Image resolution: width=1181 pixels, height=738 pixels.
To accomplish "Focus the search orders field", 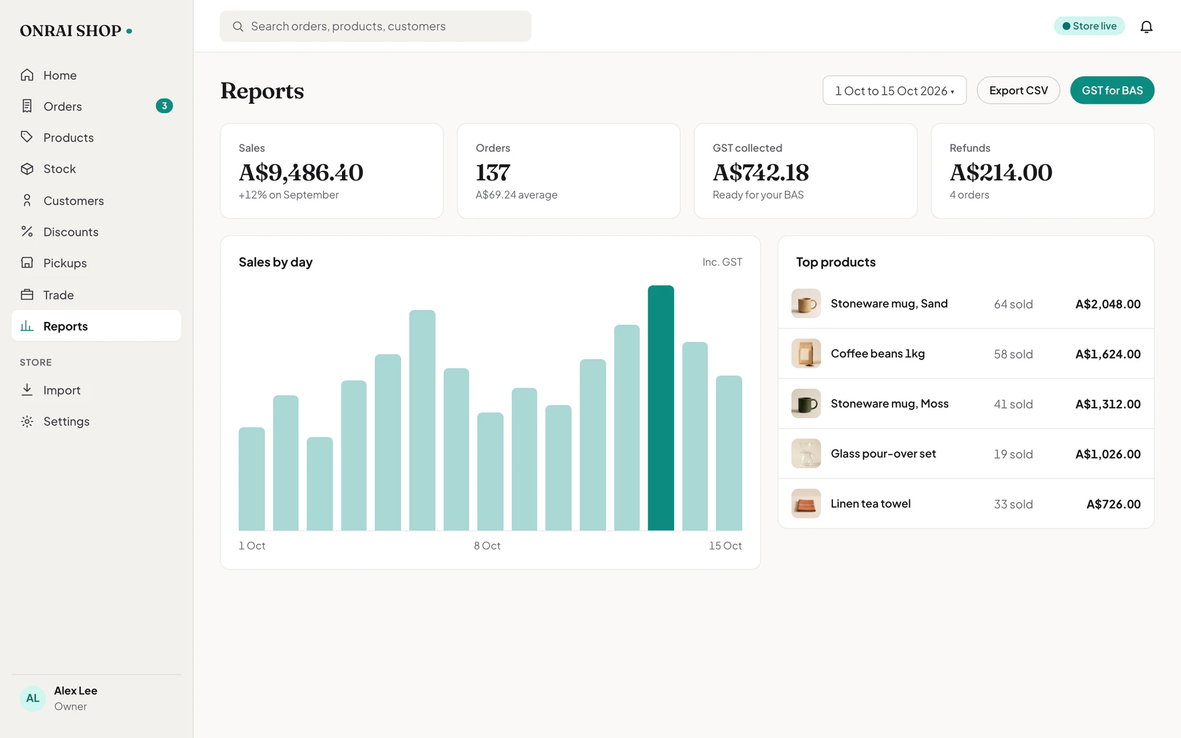I will [x=375, y=26].
